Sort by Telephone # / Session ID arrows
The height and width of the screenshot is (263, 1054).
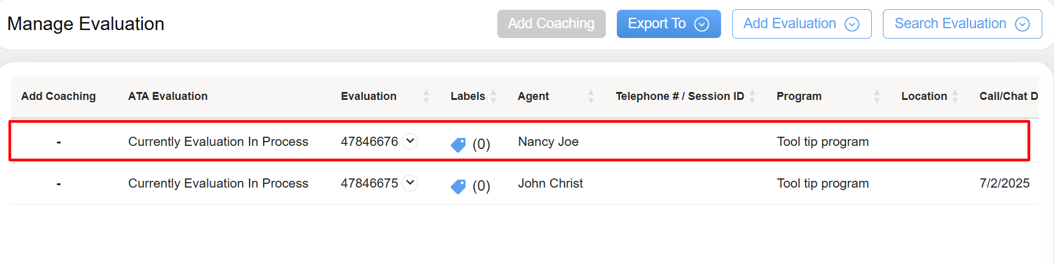coord(752,96)
